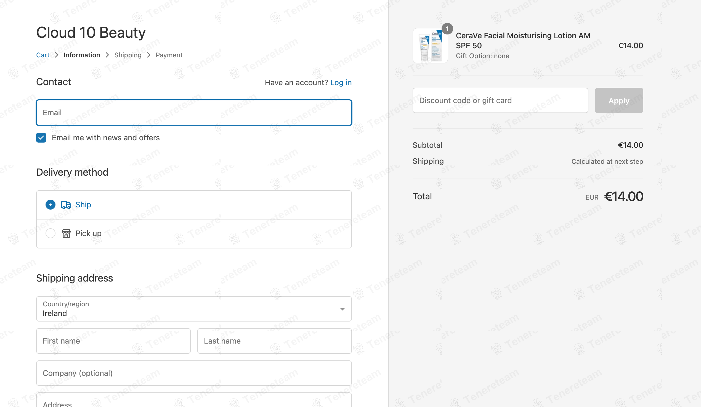
Task: Open the Country/region dropdown
Action: coord(194,309)
